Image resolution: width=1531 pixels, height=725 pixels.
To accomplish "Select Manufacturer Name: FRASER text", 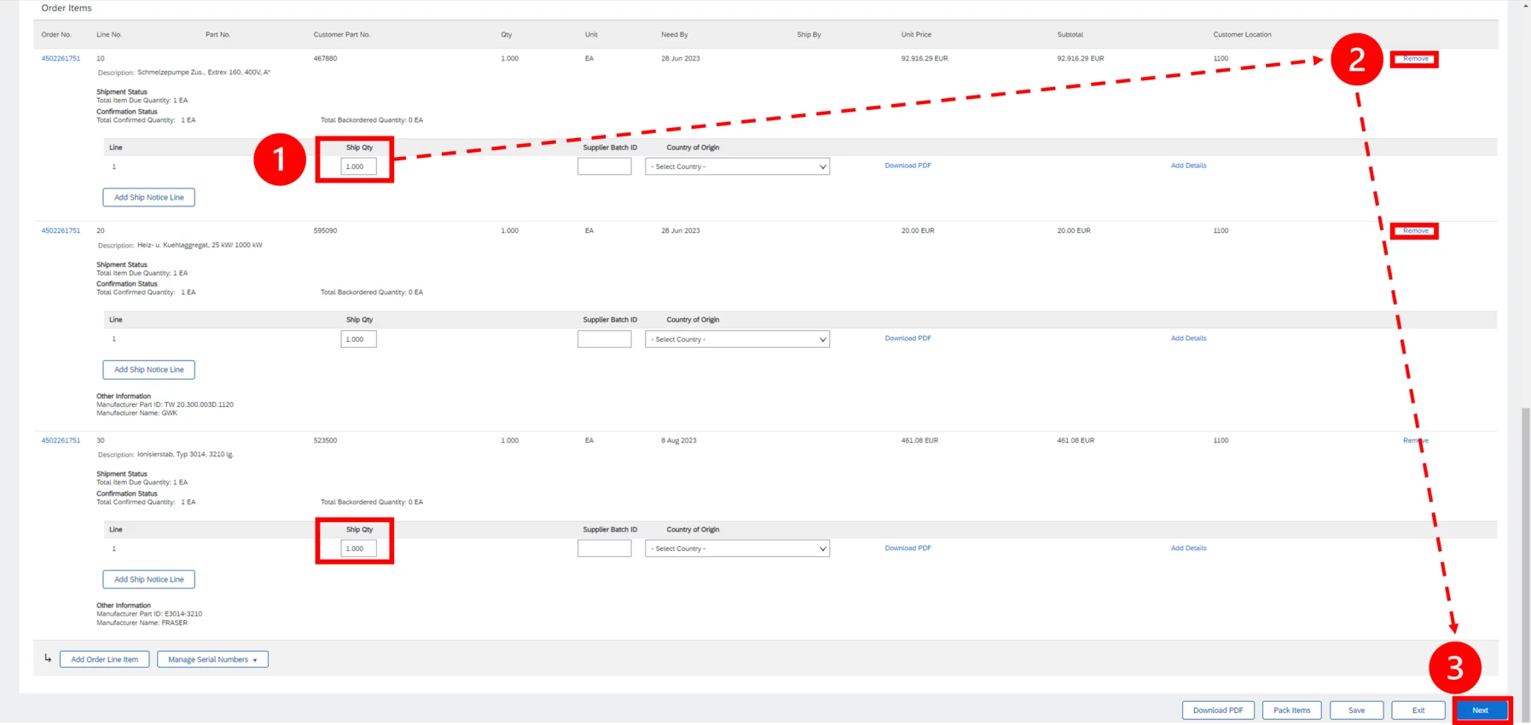I will [142, 623].
